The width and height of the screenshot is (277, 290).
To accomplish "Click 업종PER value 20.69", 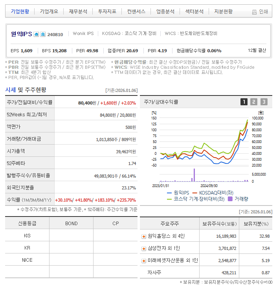I will click(132, 51).
